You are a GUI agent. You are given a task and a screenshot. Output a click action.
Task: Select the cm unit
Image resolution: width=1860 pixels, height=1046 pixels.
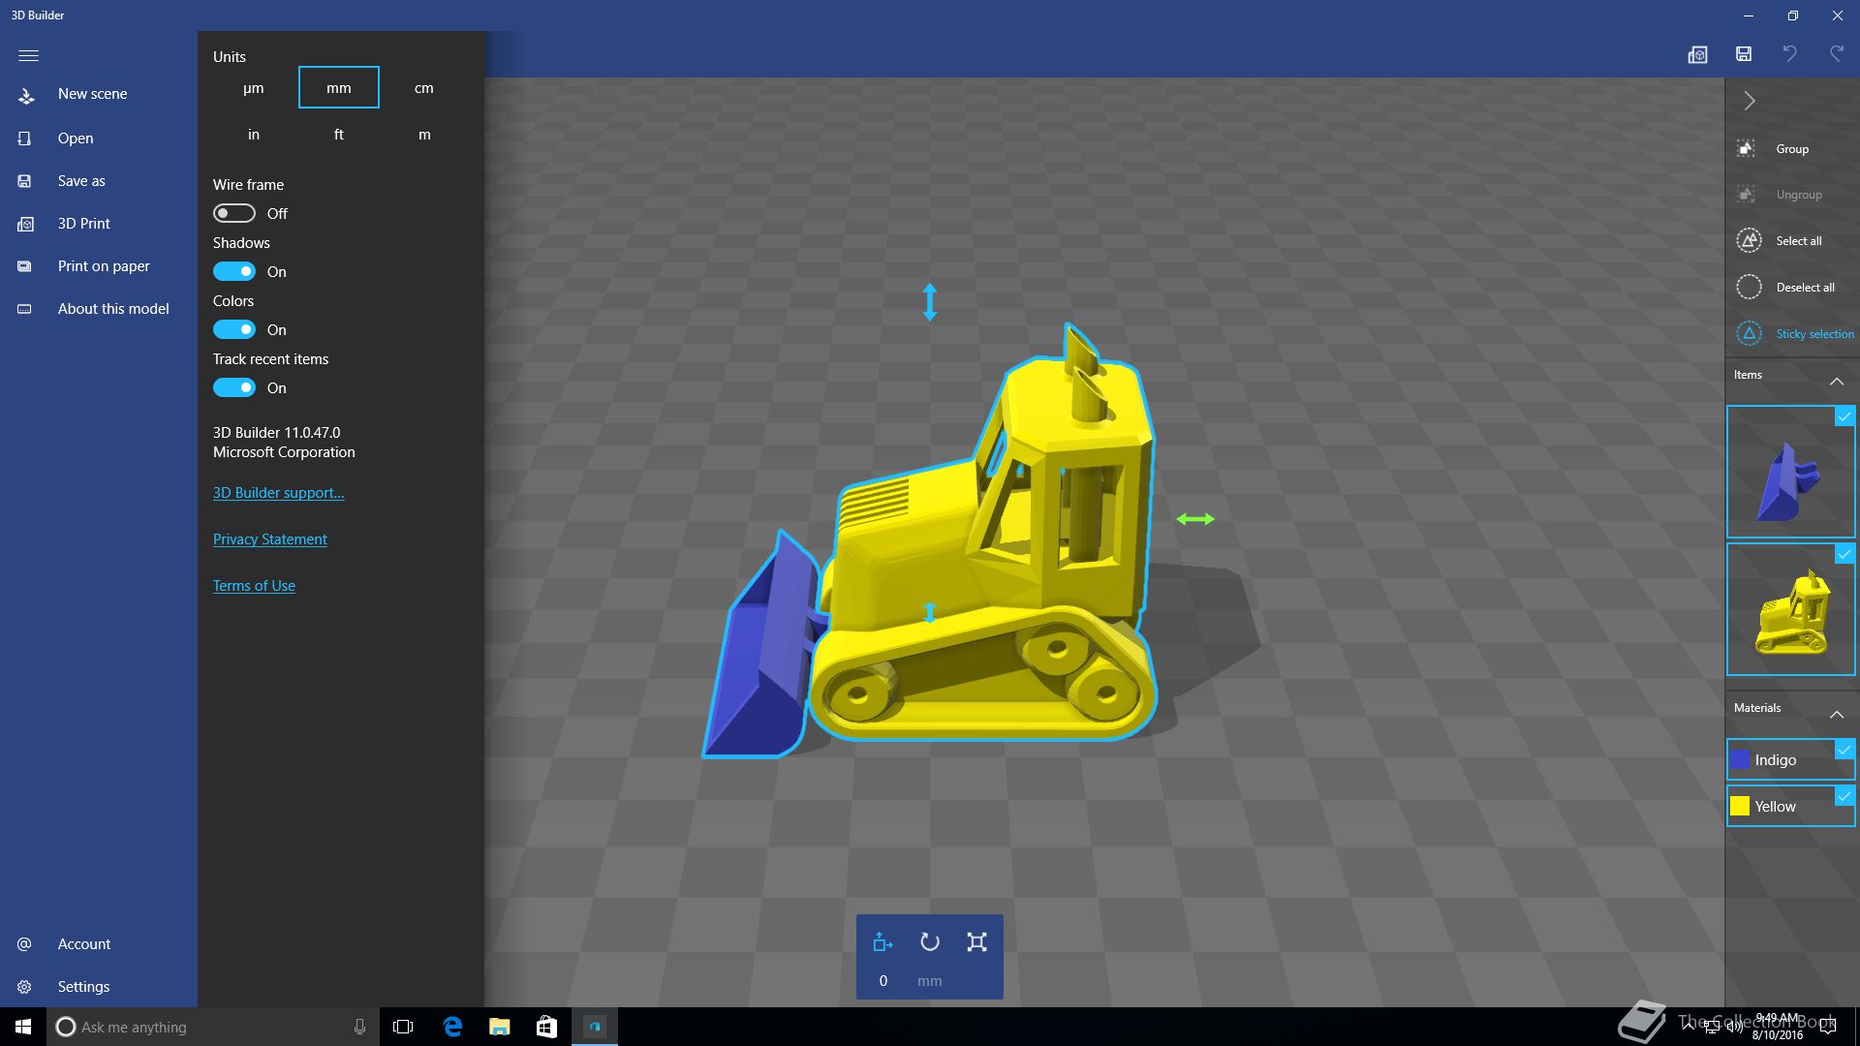click(x=424, y=87)
